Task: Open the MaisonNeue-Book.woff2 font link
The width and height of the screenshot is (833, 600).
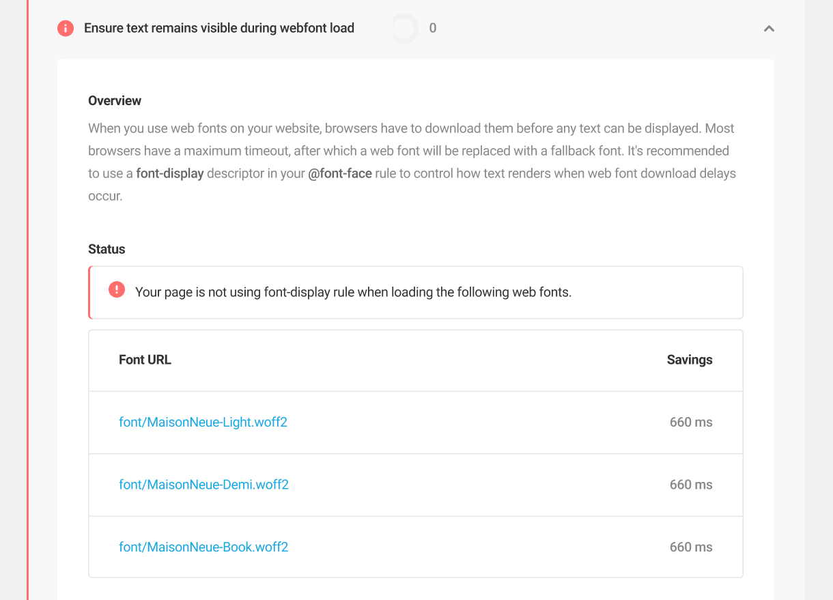Action: pyautogui.click(x=203, y=547)
